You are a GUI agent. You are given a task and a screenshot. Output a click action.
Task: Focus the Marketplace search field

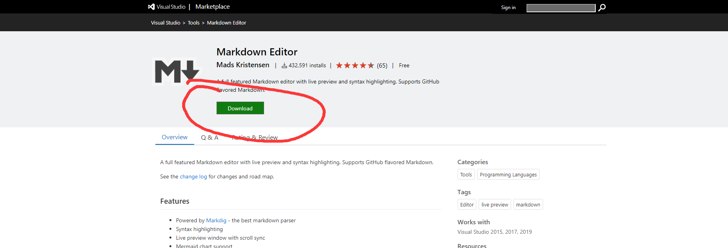point(561,8)
